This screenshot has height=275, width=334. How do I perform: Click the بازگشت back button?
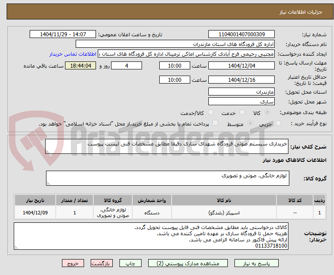(x=102, y=264)
